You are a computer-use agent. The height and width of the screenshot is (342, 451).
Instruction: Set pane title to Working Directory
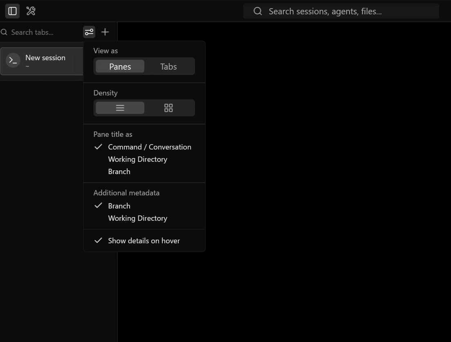[x=137, y=159]
